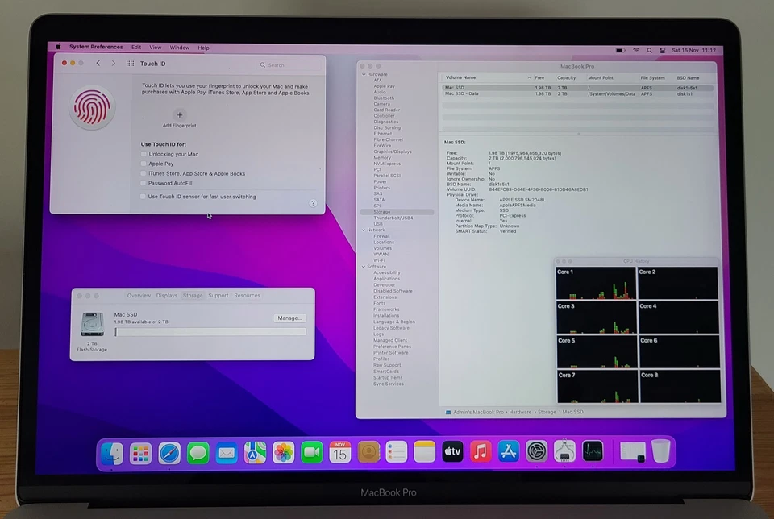The image size is (774, 519).
Task: Select Storage under Hardware in System Information
Action: pyautogui.click(x=383, y=210)
